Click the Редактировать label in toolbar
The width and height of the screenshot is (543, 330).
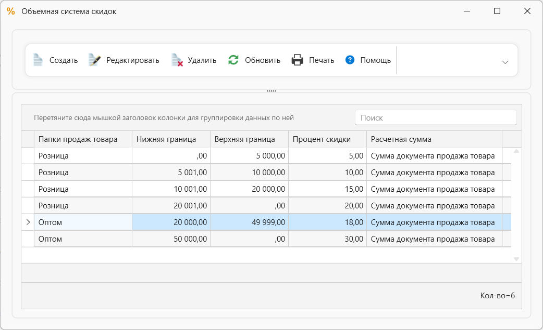point(133,60)
